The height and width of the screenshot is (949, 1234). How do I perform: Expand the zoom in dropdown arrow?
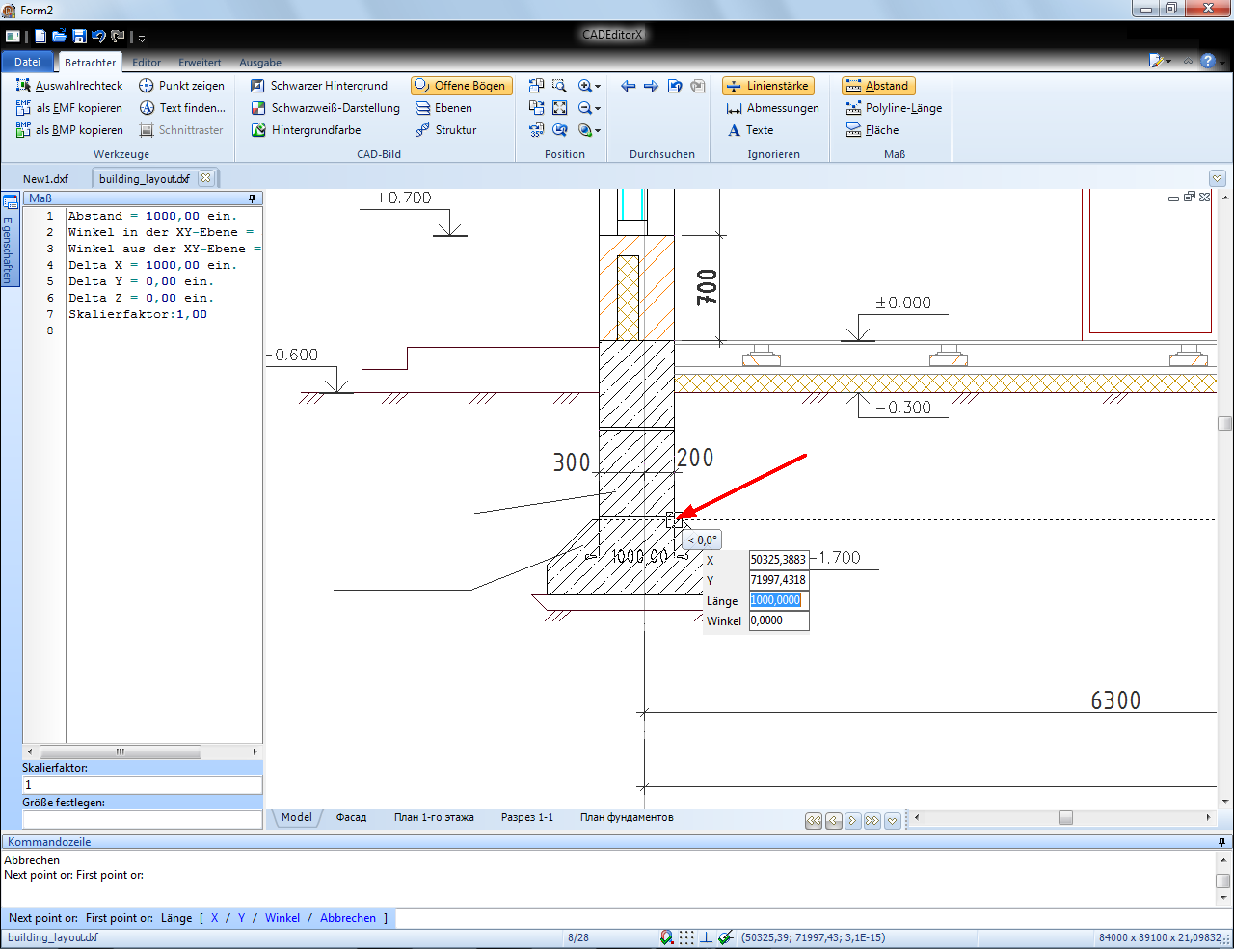click(598, 87)
